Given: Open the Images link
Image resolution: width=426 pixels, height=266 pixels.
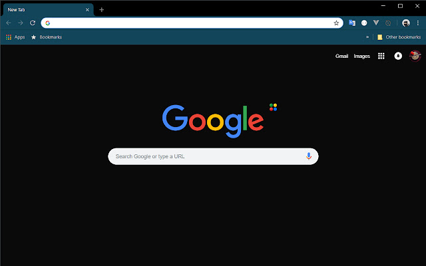Looking at the screenshot, I should pyautogui.click(x=361, y=56).
